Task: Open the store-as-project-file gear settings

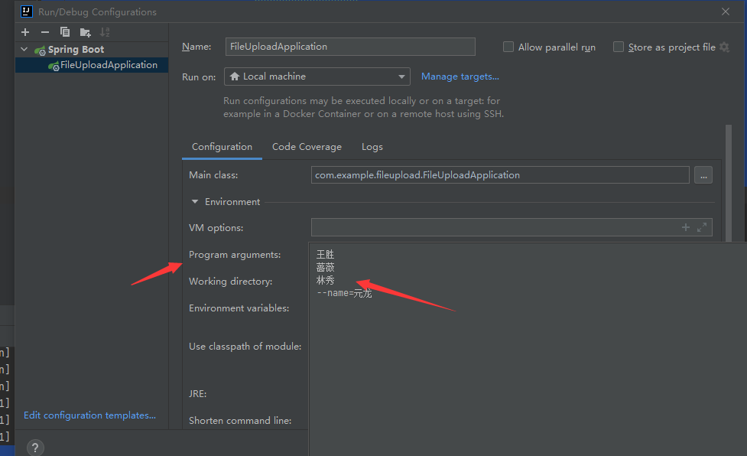Action: tap(725, 47)
